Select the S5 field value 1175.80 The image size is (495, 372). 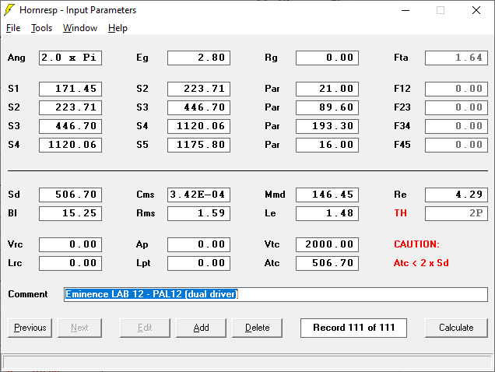pyautogui.click(x=199, y=145)
